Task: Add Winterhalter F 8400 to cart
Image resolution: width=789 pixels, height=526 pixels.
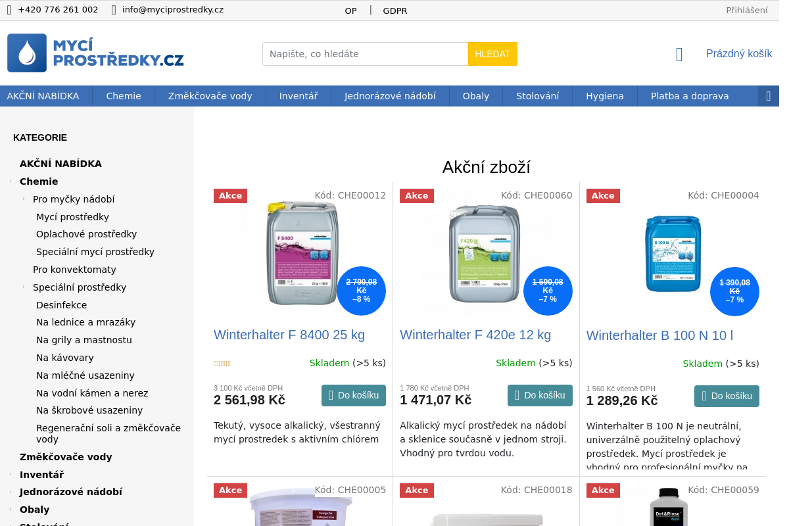Action: [354, 396]
